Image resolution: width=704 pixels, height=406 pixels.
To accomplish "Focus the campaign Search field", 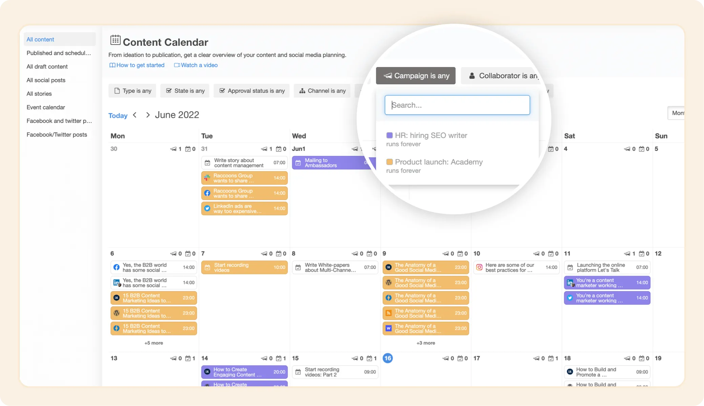I will click(x=457, y=105).
